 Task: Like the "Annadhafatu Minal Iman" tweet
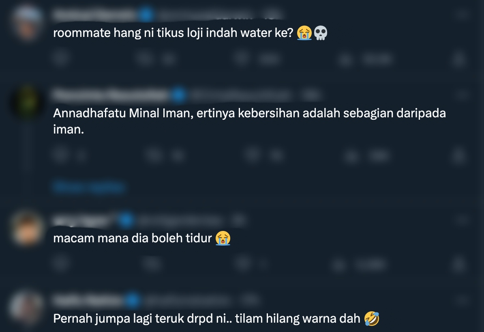(252, 155)
